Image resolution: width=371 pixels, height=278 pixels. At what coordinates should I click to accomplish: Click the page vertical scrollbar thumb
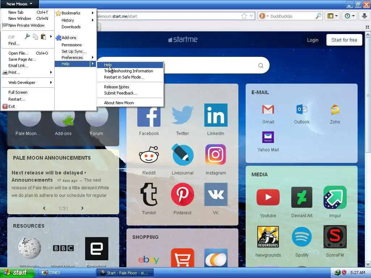[368, 95]
